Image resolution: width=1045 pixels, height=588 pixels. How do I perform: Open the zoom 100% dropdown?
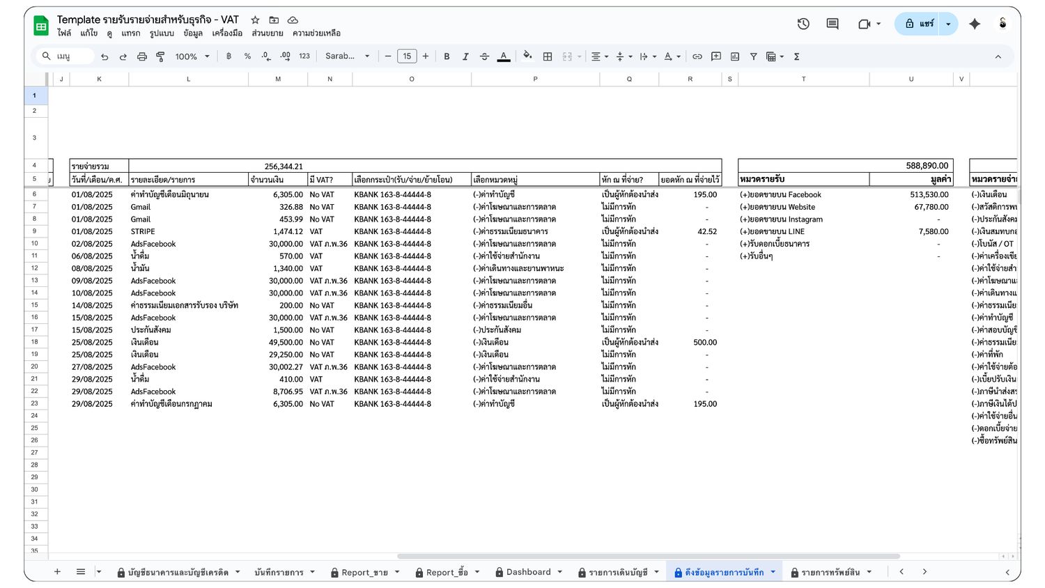(x=192, y=56)
